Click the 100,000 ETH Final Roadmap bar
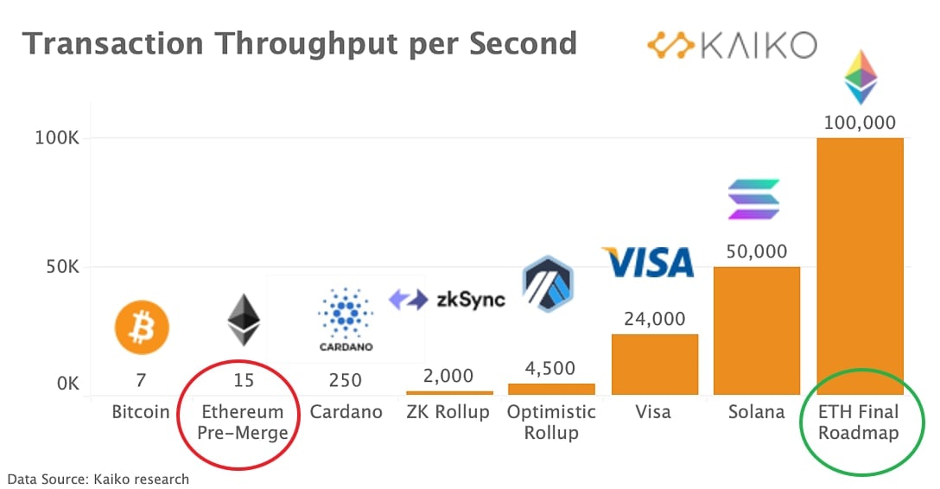Viewport: 940px width, 489px height. 861,267
